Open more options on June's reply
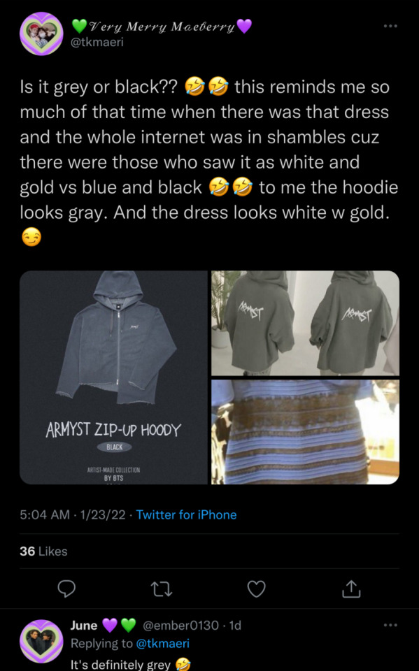Image resolution: width=419 pixels, height=671 pixels. click(390, 625)
